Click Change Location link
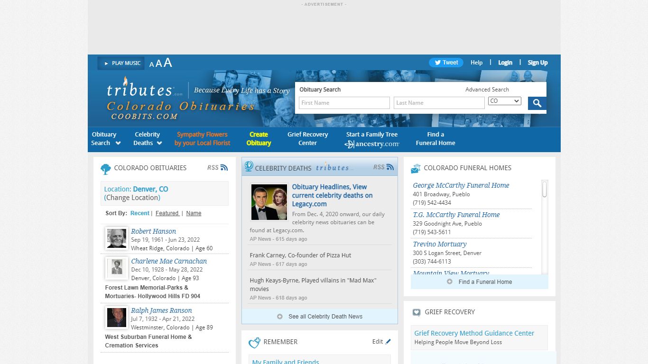The height and width of the screenshot is (364, 648). (x=132, y=198)
